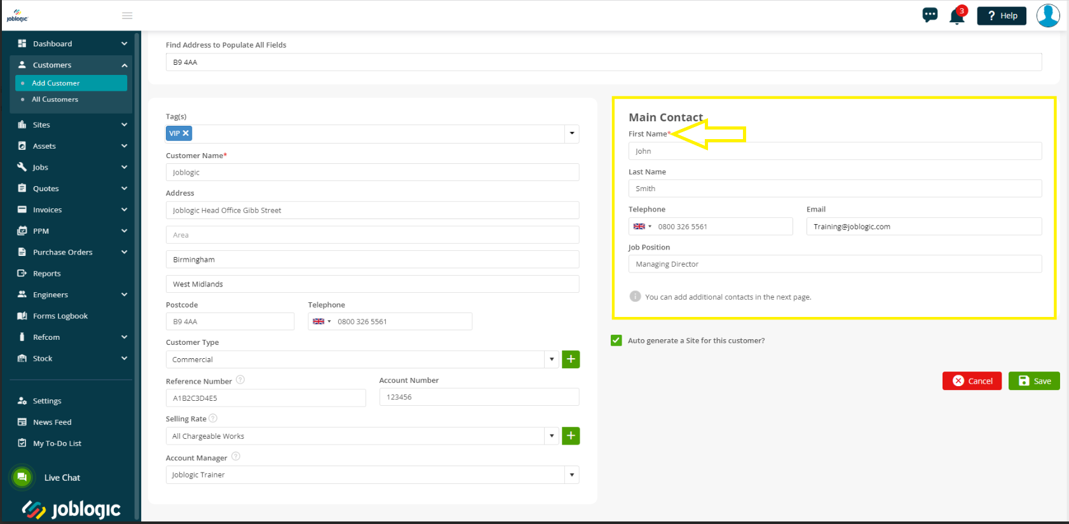Toggle Auto generate a Site checkbox
This screenshot has width=1069, height=524.
coord(616,340)
